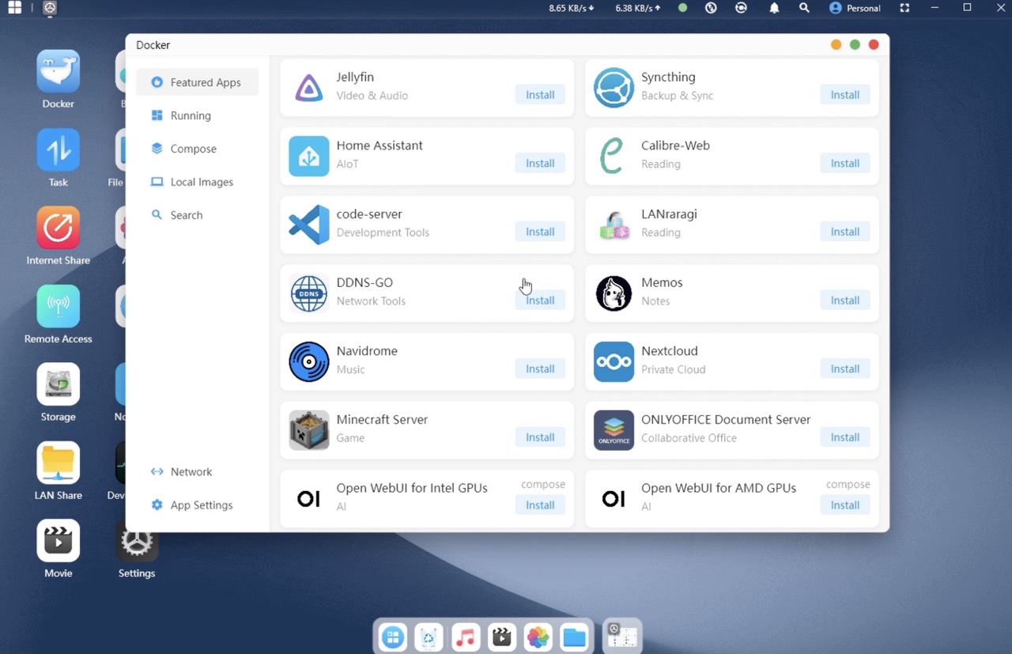Open the Compose section in sidebar
The image size is (1012, 654).
click(x=193, y=149)
